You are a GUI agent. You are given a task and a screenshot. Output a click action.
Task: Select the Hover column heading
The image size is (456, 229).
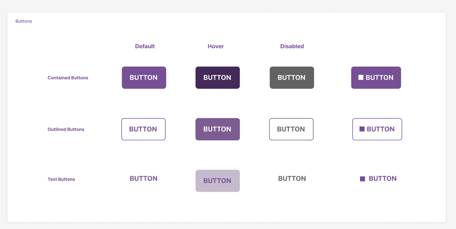(216, 46)
